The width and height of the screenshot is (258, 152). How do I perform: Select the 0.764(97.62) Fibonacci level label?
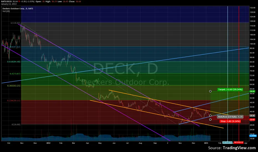click(x=14, y=47)
